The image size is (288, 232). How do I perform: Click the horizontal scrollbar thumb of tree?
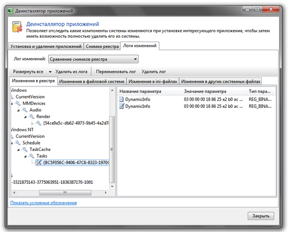coord(65,193)
